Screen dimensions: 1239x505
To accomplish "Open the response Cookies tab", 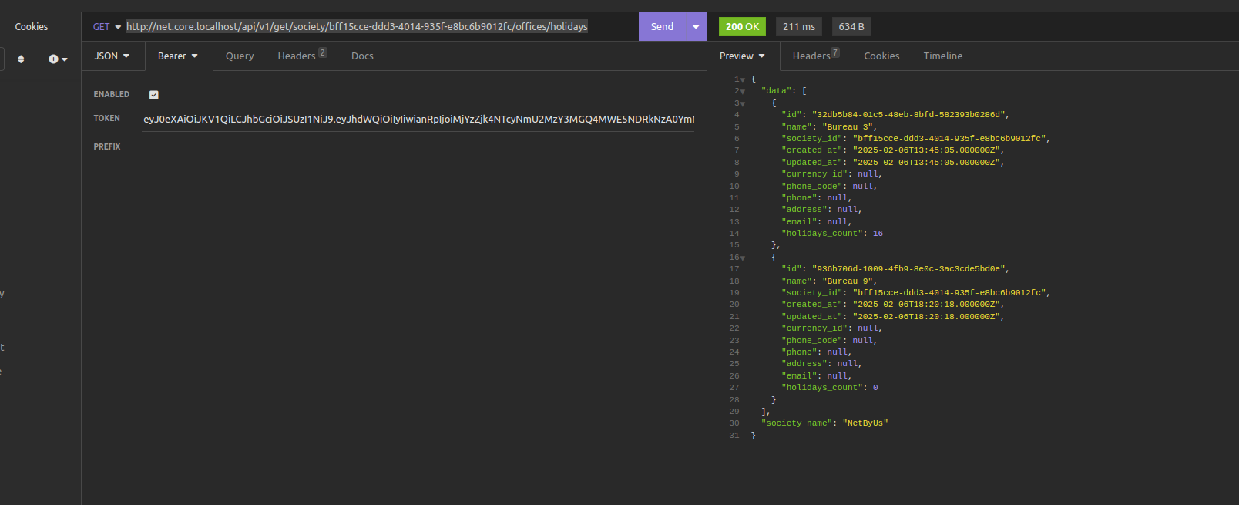I will point(881,56).
